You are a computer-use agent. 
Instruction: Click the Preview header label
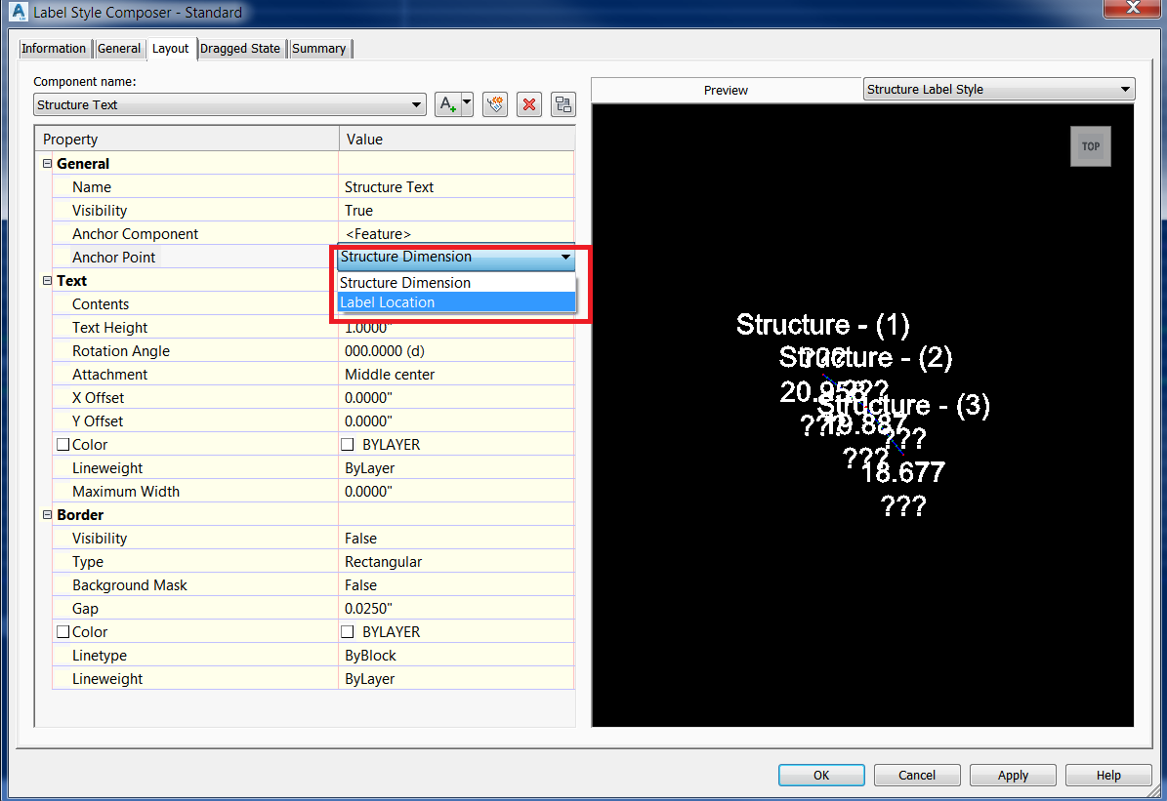[726, 90]
